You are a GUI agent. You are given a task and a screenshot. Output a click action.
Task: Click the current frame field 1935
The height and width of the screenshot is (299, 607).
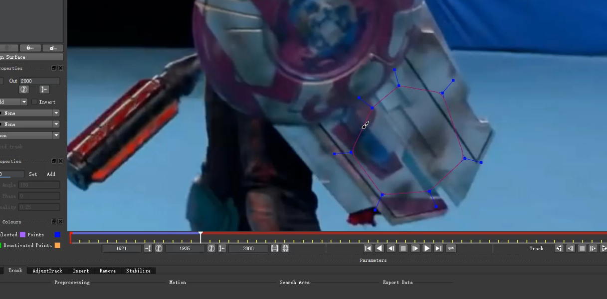tap(185, 248)
